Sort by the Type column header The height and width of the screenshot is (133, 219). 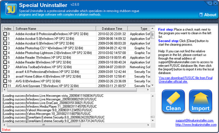(139, 28)
